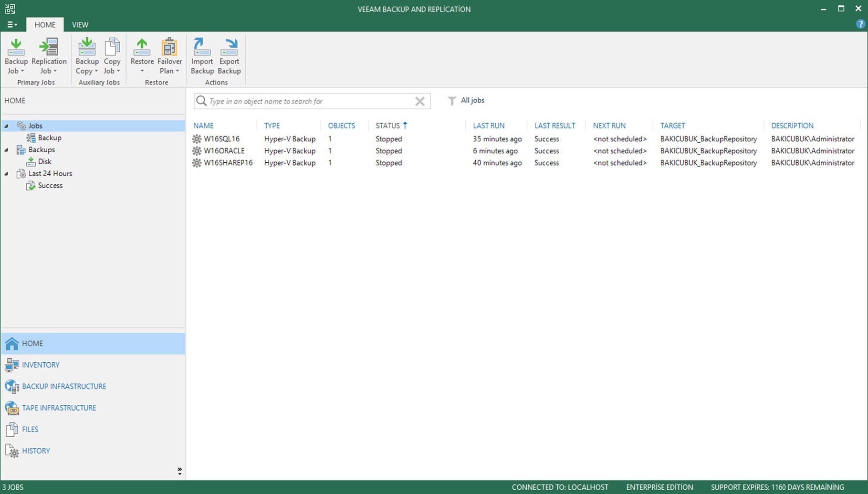Sort by the LAST RUN column header

point(489,126)
